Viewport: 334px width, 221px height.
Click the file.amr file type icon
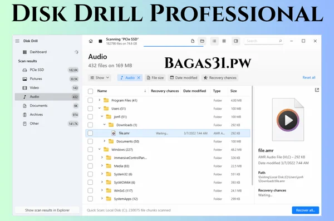(114, 133)
